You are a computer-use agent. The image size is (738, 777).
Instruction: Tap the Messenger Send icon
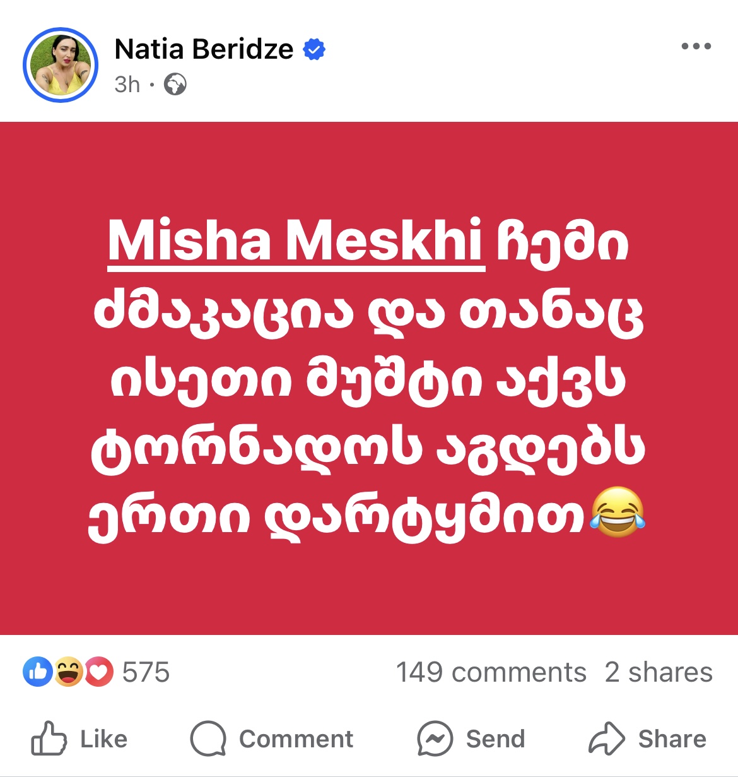[x=435, y=738]
